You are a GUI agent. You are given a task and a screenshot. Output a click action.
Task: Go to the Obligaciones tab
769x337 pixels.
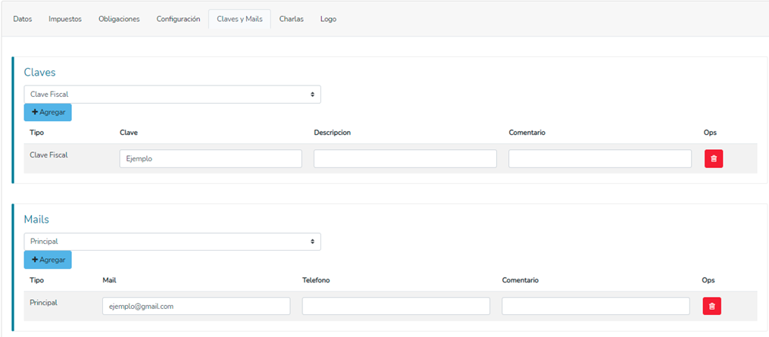pyautogui.click(x=119, y=19)
